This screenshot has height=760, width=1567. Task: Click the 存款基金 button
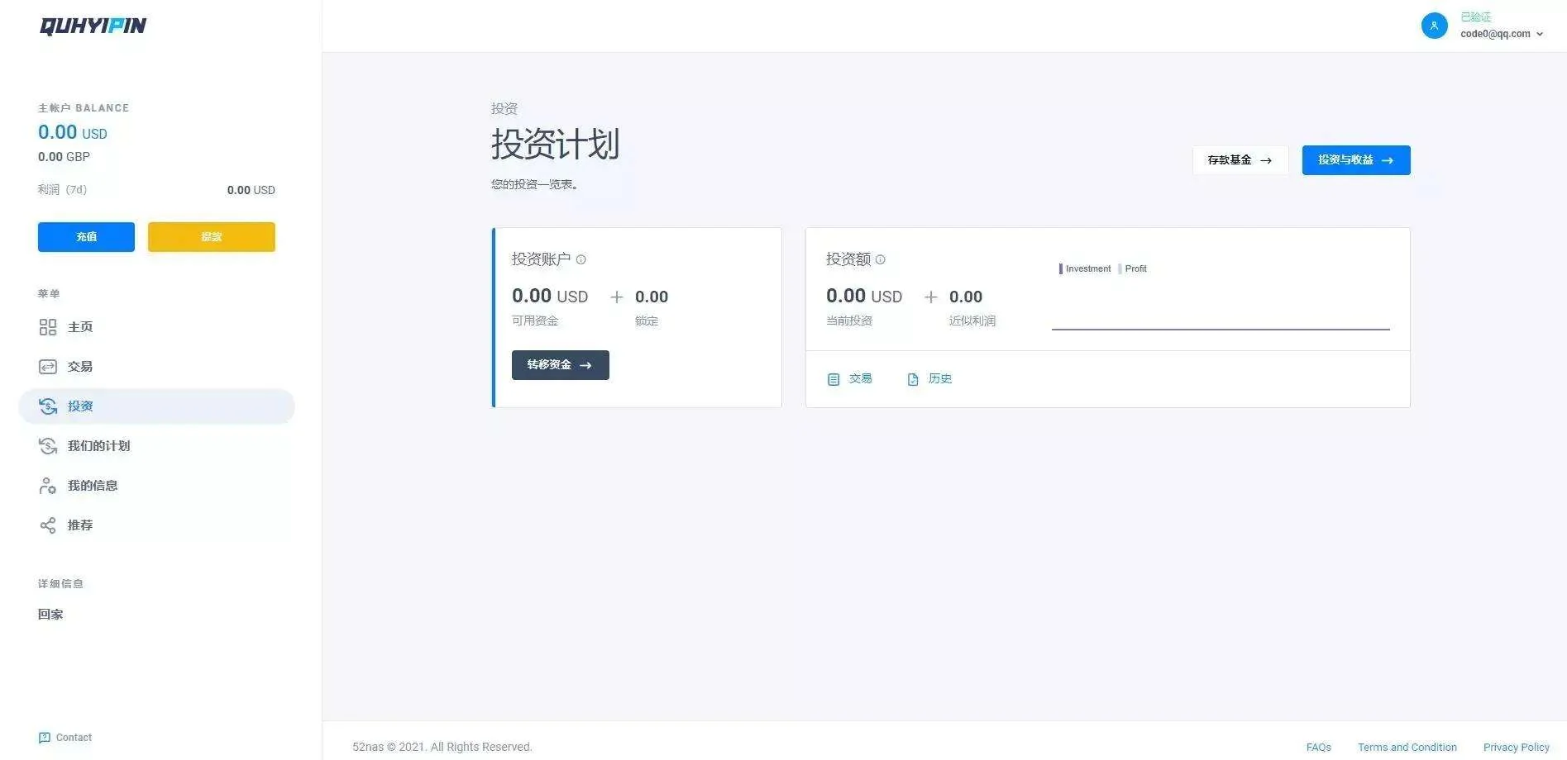click(x=1240, y=160)
